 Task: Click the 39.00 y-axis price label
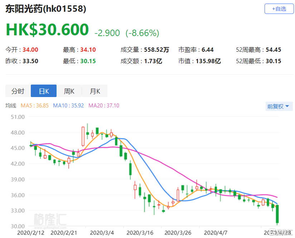(x=18, y=179)
